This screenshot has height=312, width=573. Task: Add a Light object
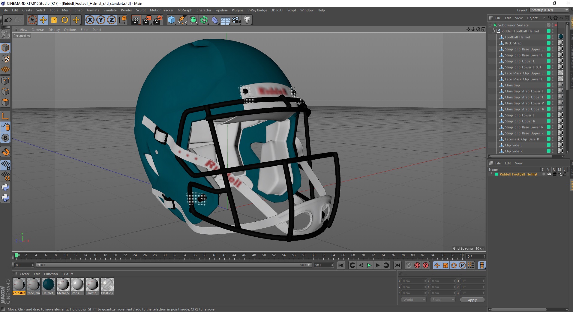247,20
